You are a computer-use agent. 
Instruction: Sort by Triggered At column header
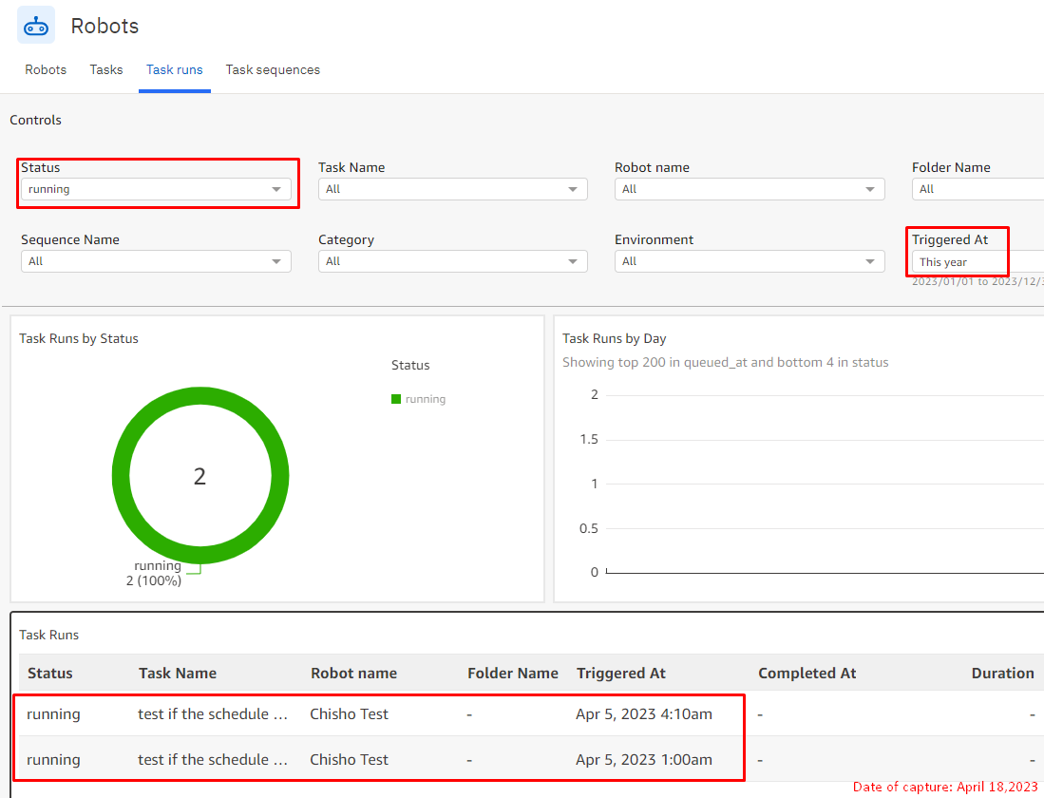620,673
